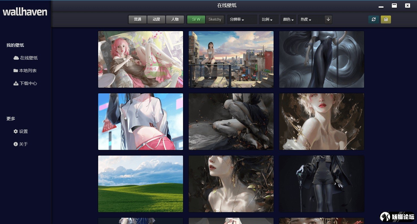Click the yellow save icon button
This screenshot has width=417, height=224.
coord(386,19)
